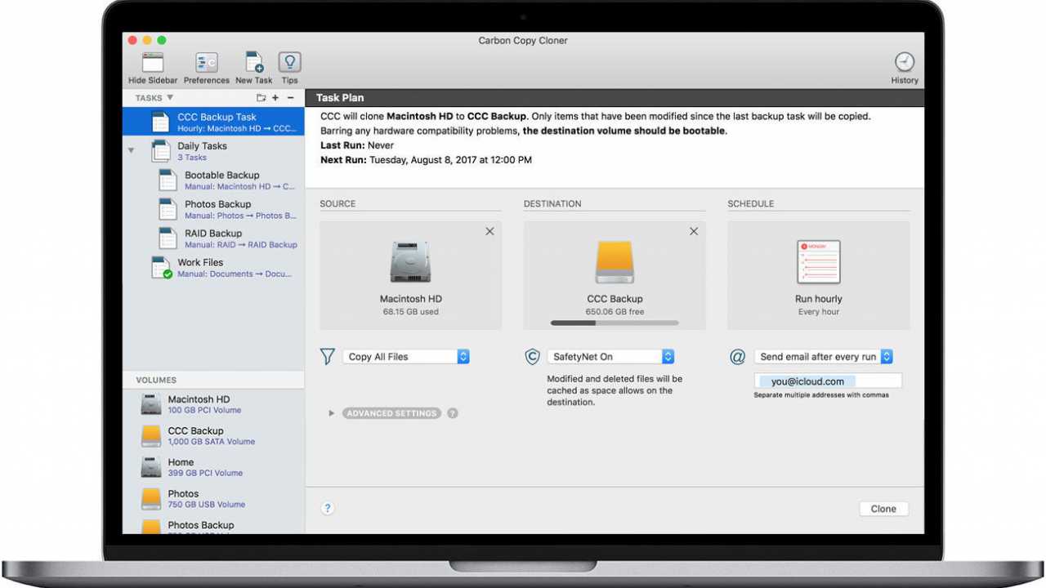Open the History clock icon
The width and height of the screenshot is (1046, 588).
(905, 62)
